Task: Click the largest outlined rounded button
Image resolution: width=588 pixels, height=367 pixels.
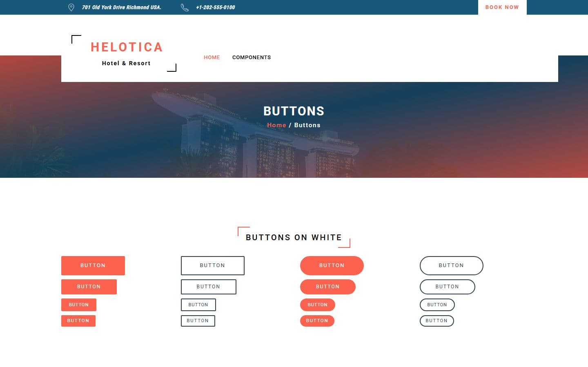Action: (452, 265)
